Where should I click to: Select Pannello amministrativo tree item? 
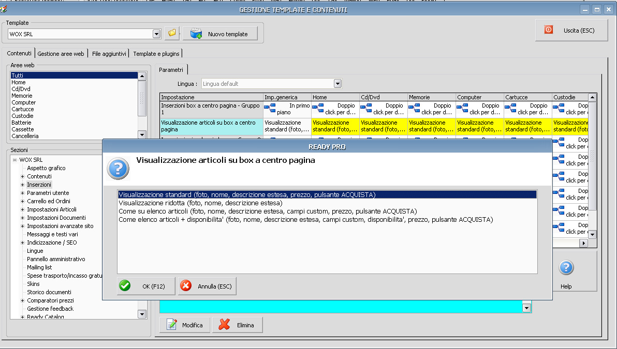point(56,259)
